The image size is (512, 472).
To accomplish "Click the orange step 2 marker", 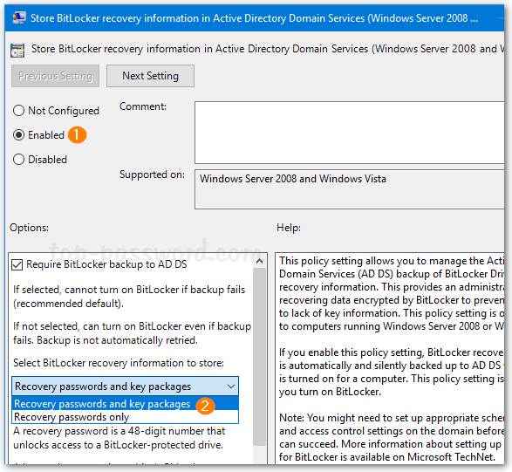I will 205,406.
